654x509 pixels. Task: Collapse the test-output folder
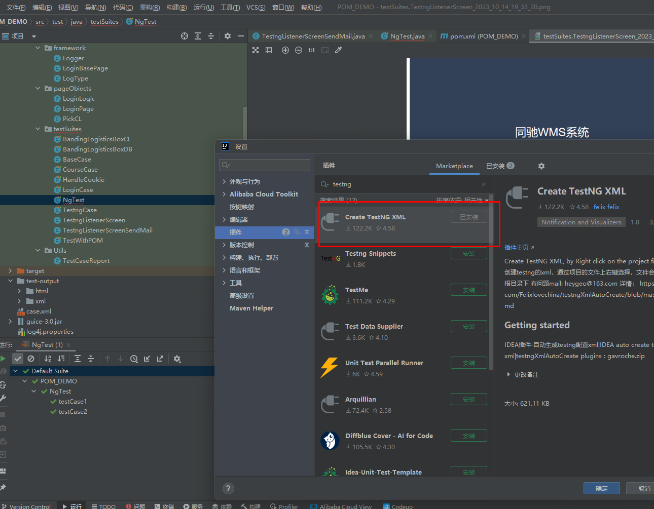click(10, 281)
